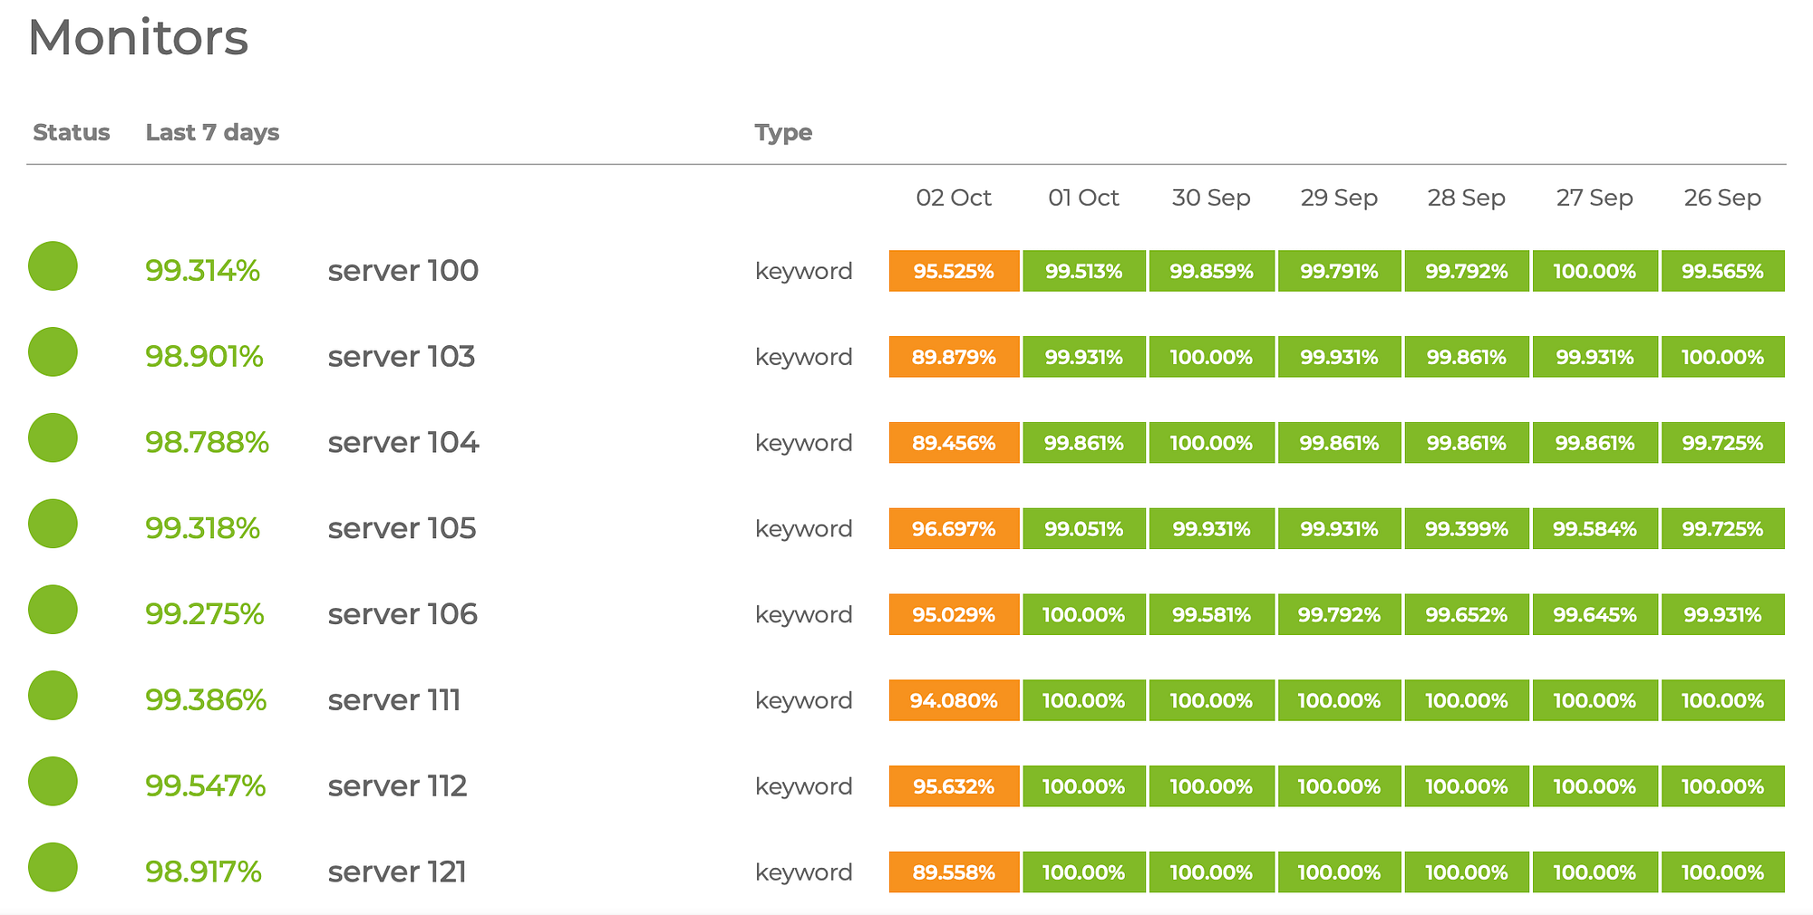Click the green status dot for server 111
The image size is (1813, 915).
[x=53, y=696]
